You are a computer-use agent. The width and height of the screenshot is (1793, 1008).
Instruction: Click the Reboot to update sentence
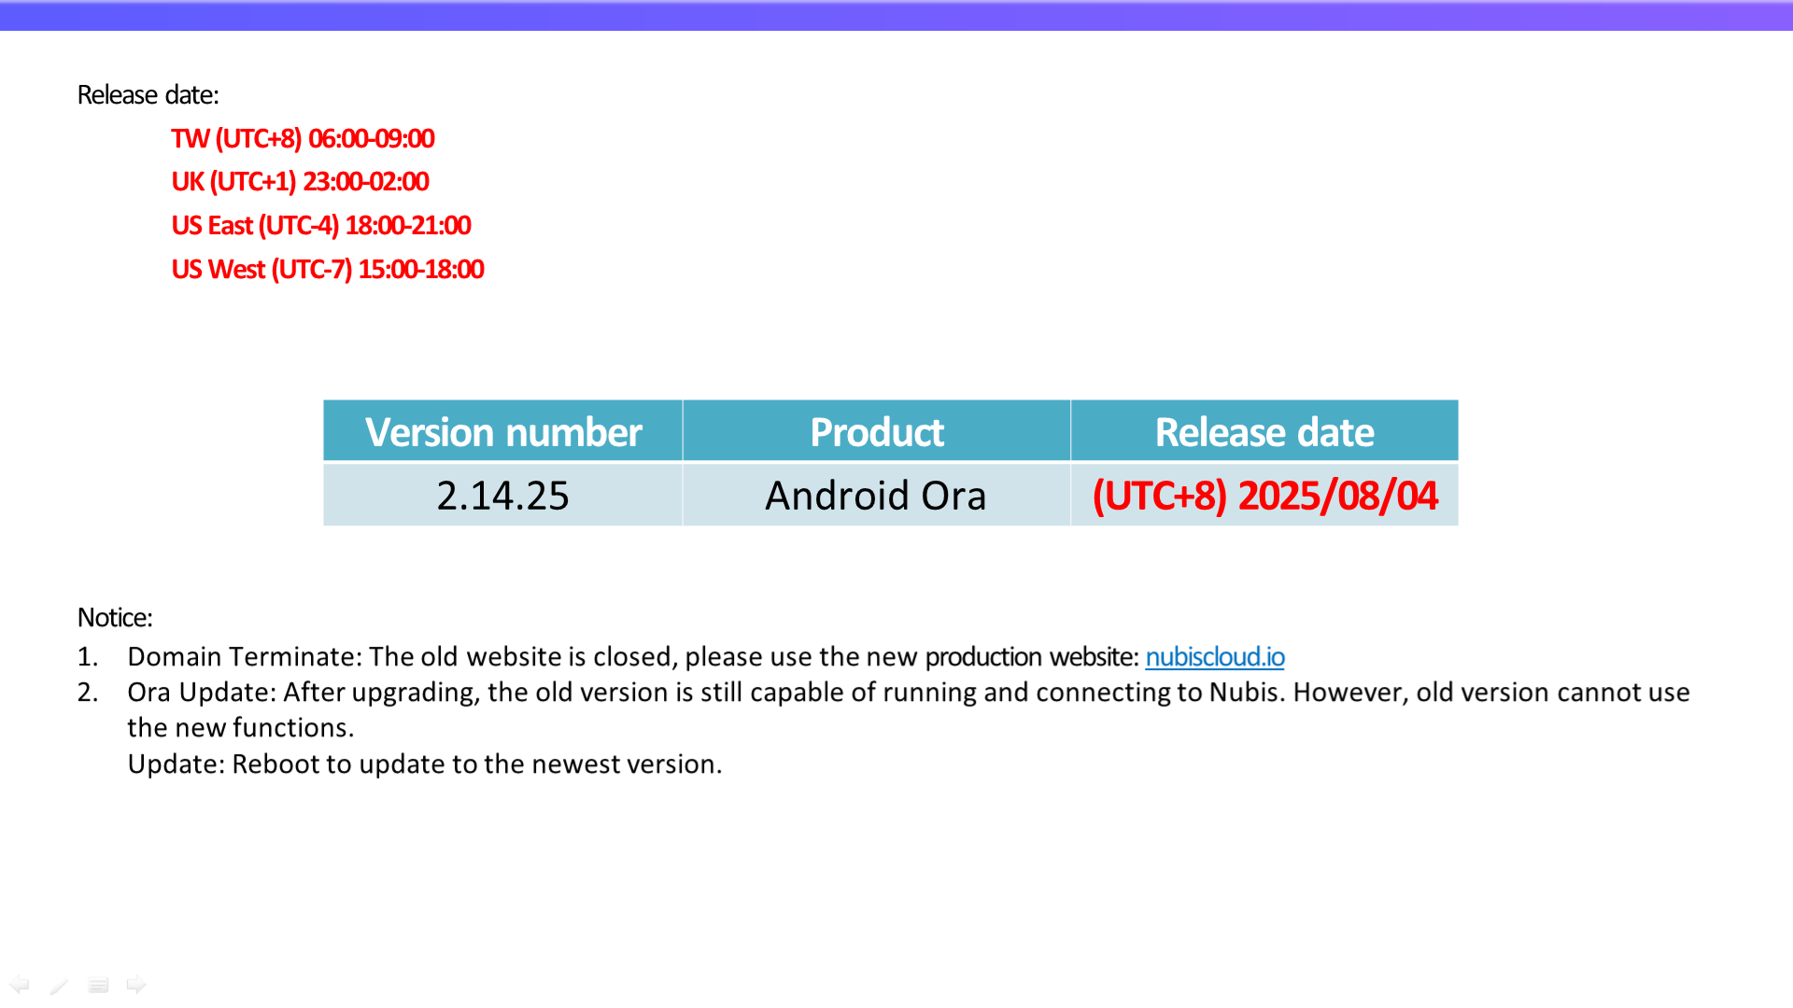click(425, 764)
